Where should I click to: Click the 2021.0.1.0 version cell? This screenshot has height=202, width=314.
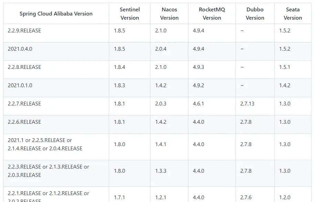click(20, 85)
